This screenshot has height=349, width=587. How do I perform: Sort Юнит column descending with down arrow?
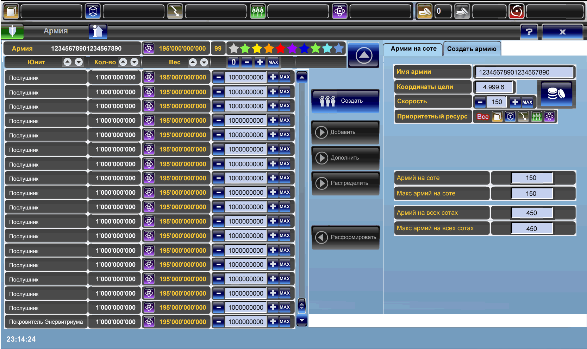pyautogui.click(x=79, y=62)
